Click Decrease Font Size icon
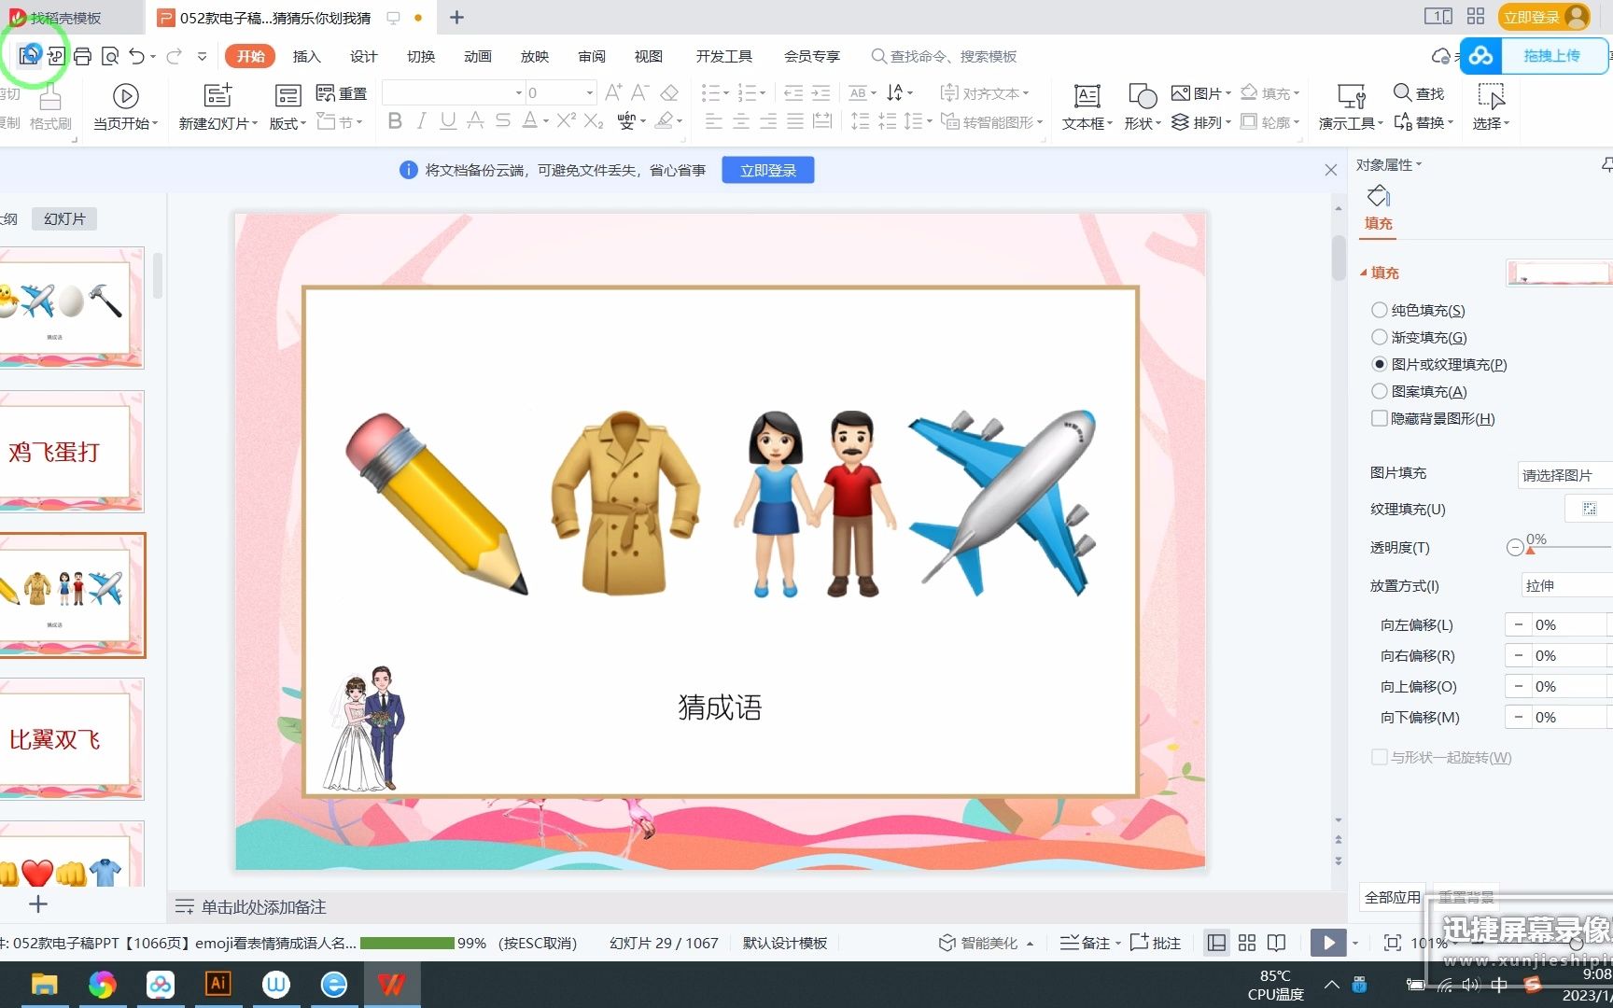The height and width of the screenshot is (1008, 1613). 639,92
